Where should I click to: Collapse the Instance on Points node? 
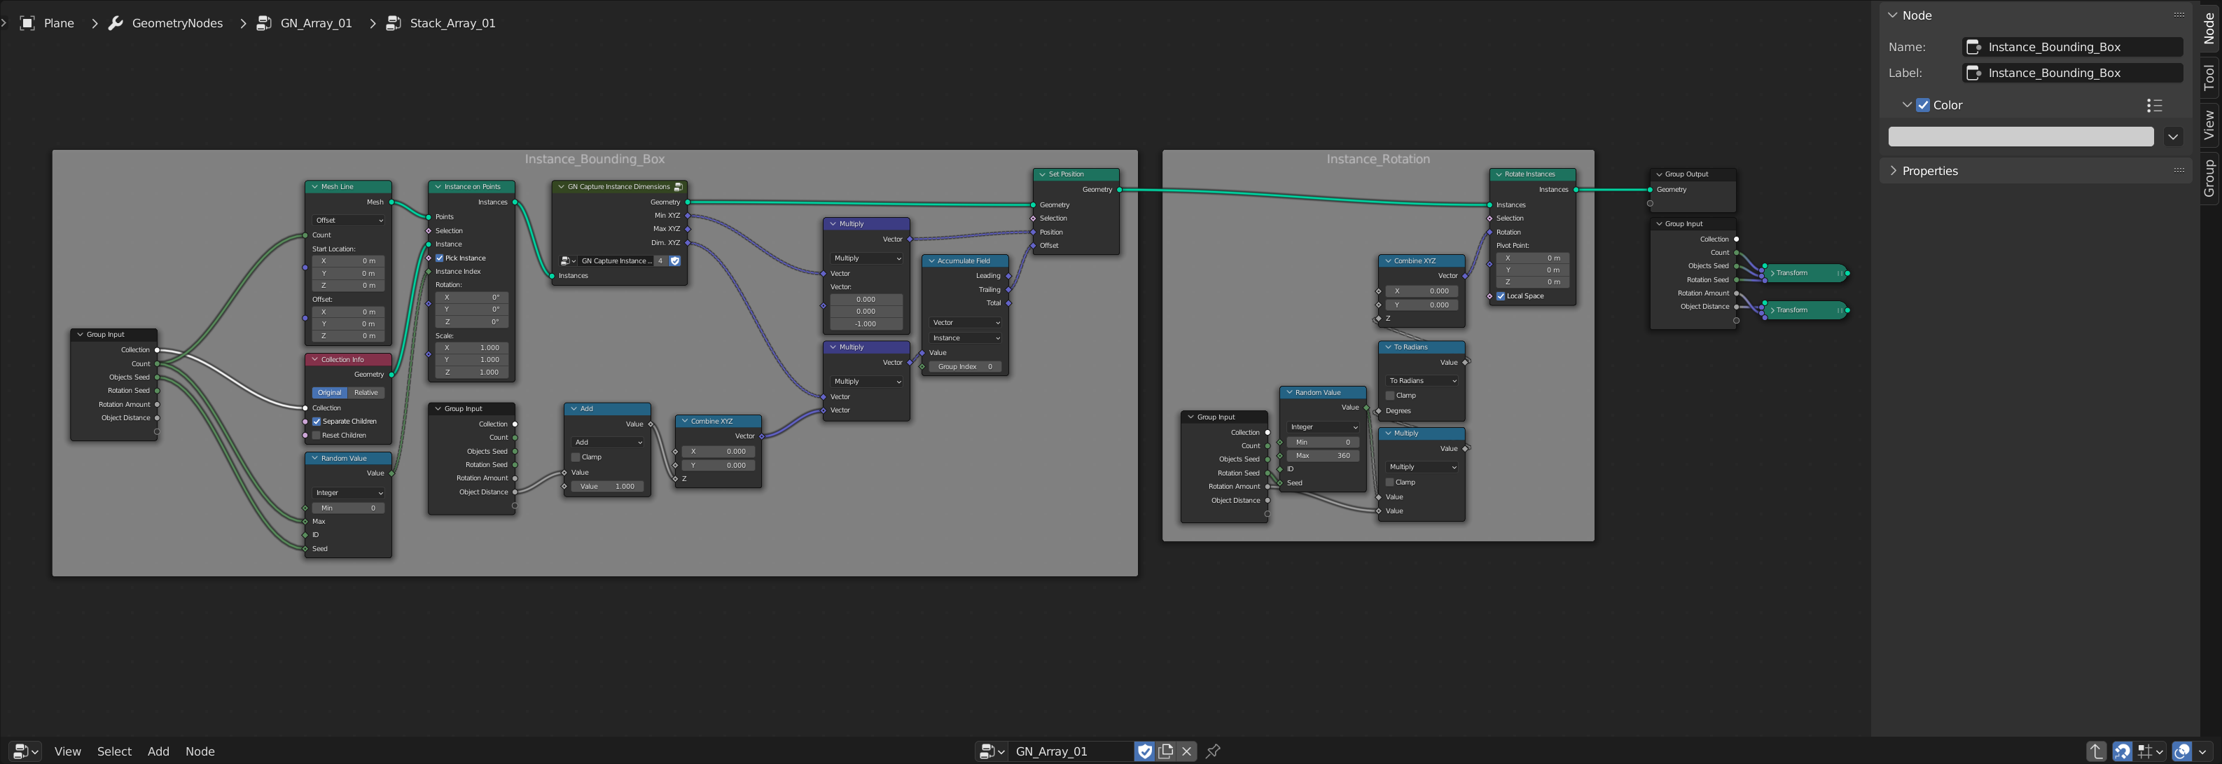click(x=438, y=186)
